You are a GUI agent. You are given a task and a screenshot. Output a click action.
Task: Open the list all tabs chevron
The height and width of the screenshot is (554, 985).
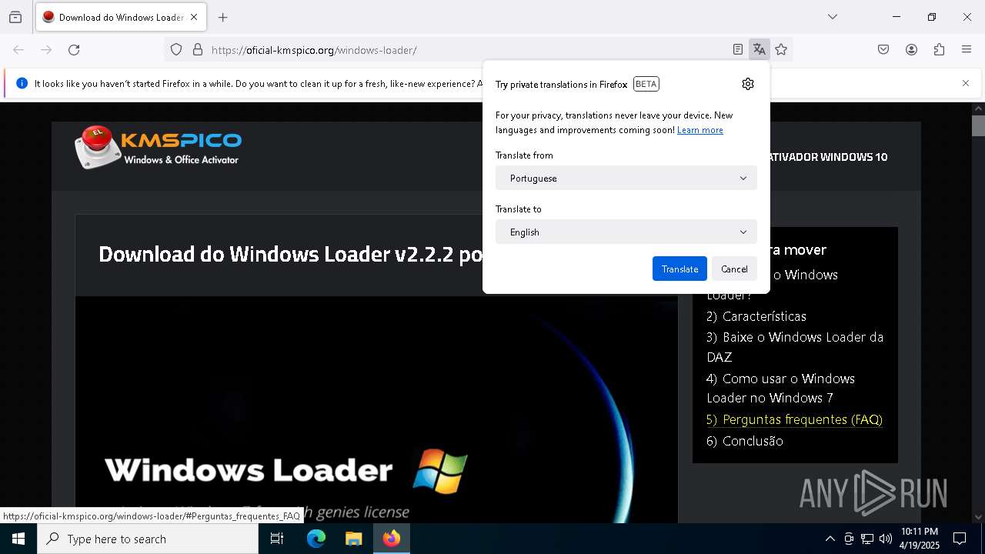pyautogui.click(x=832, y=17)
